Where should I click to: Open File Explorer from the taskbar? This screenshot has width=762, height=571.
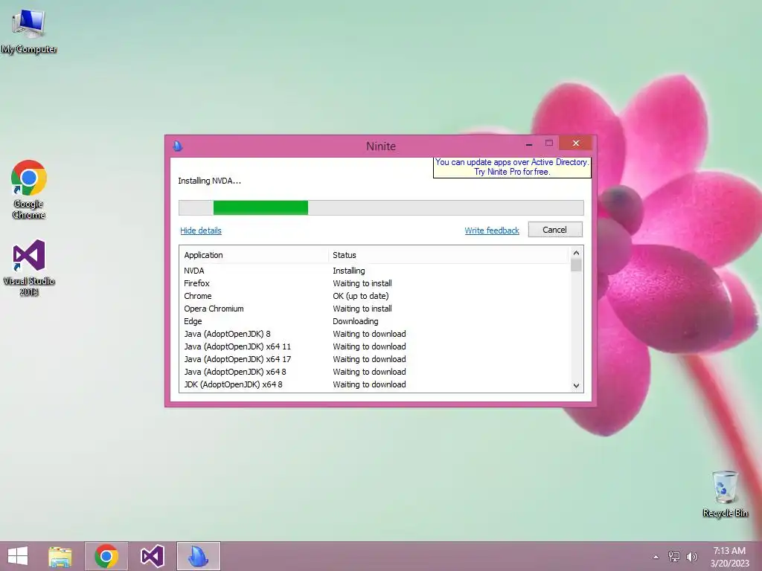coord(60,556)
